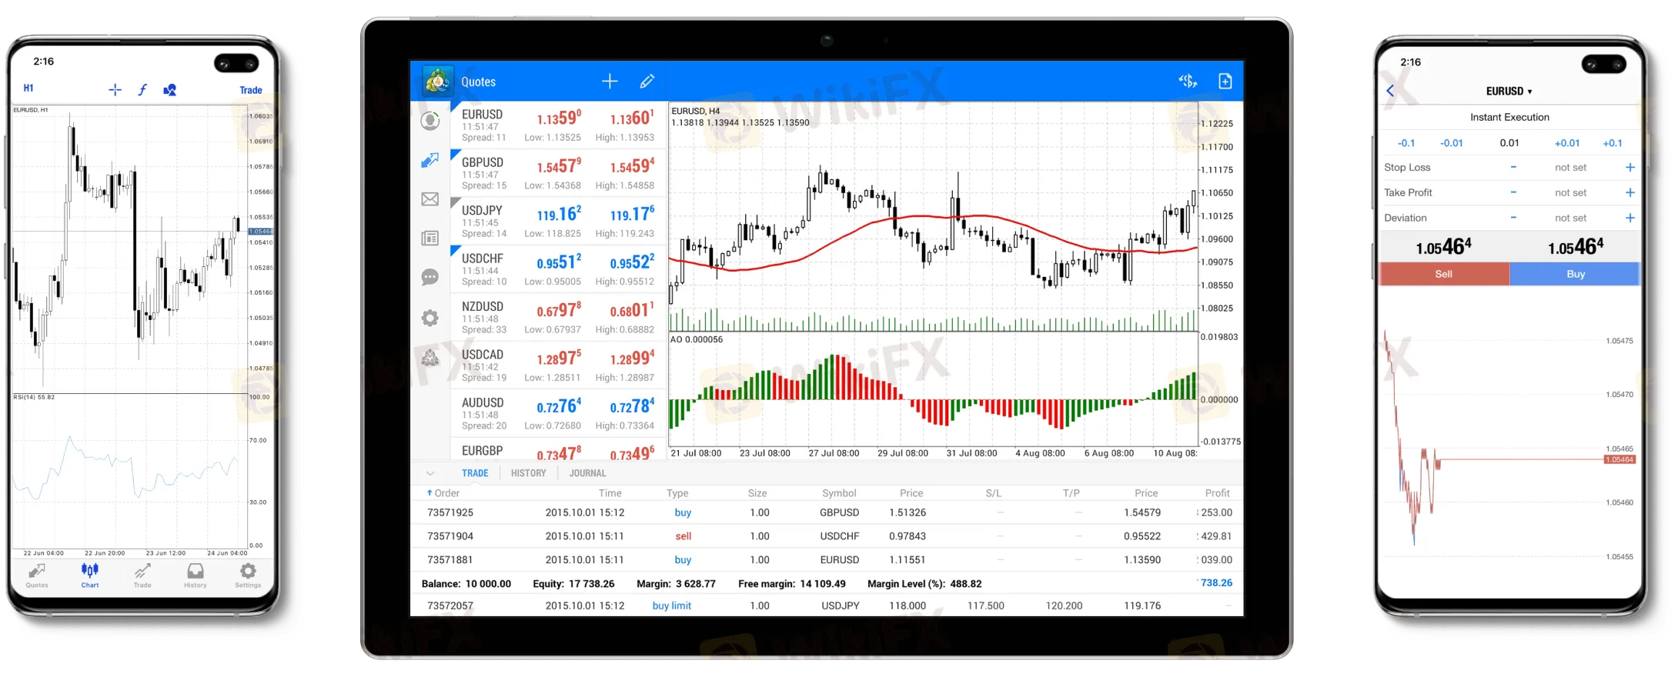1678x677 pixels.
Task: Edit quotes list with pencil icon
Action: (x=647, y=82)
